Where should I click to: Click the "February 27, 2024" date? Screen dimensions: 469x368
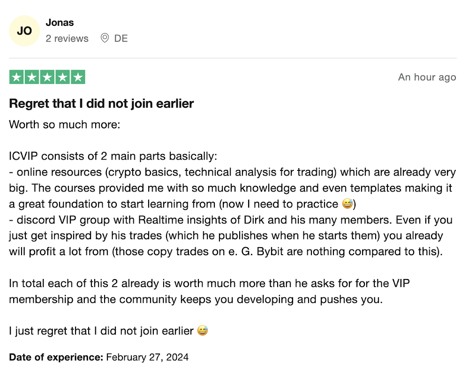tap(147, 357)
